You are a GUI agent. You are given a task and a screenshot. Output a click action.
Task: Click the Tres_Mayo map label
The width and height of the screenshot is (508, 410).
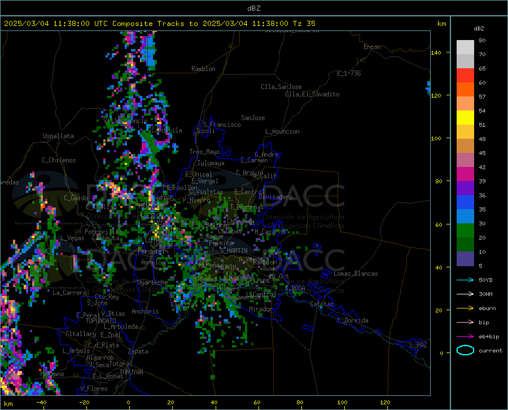205,152
